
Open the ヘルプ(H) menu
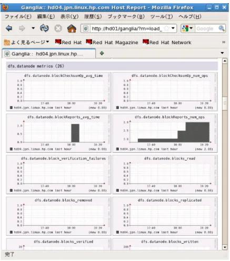[190, 17]
